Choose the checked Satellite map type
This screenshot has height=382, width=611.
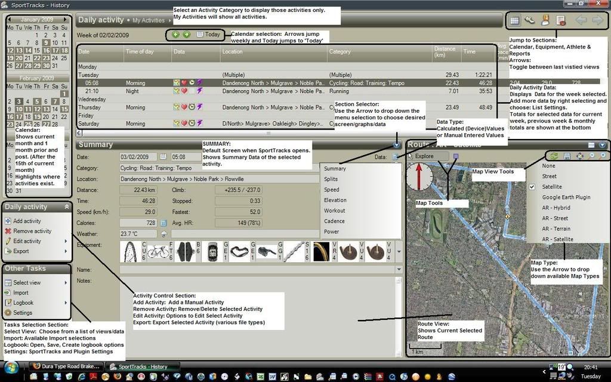pyautogui.click(x=552, y=187)
